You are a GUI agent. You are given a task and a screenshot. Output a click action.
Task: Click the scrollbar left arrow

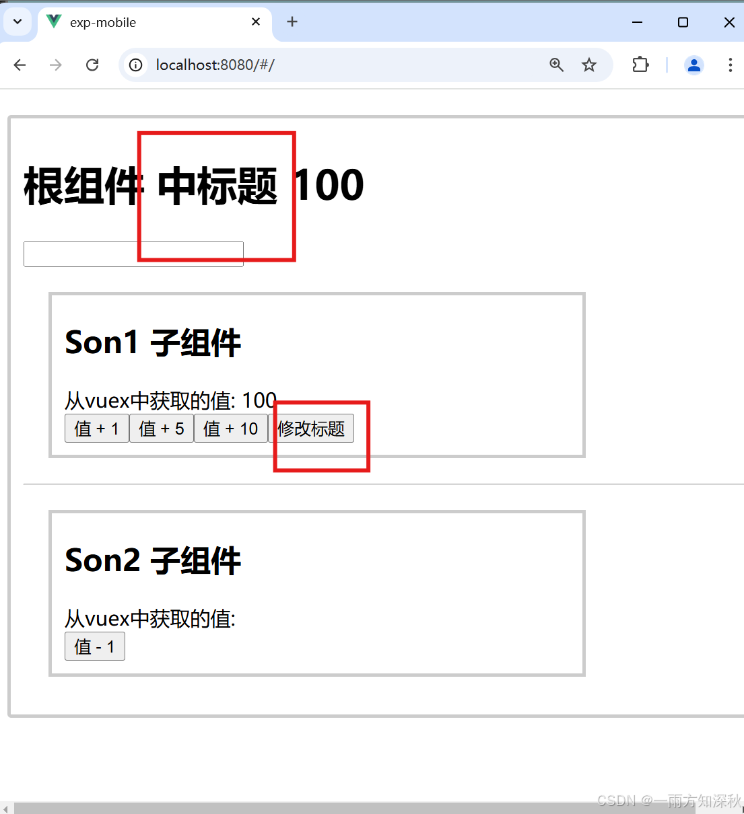pyautogui.click(x=5, y=808)
